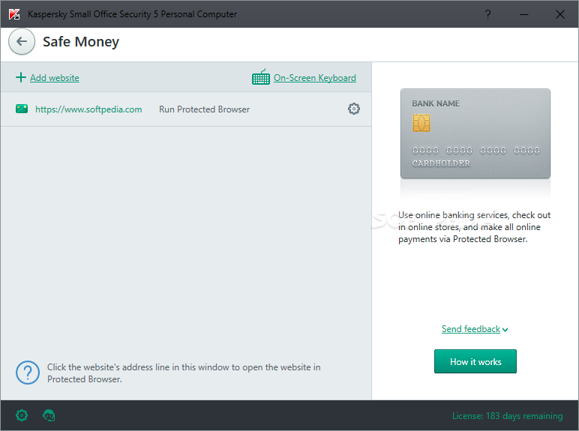Screen dimensions: 579x431
Task: Minimize the Kaspersky window
Action: pyautogui.click(x=524, y=14)
